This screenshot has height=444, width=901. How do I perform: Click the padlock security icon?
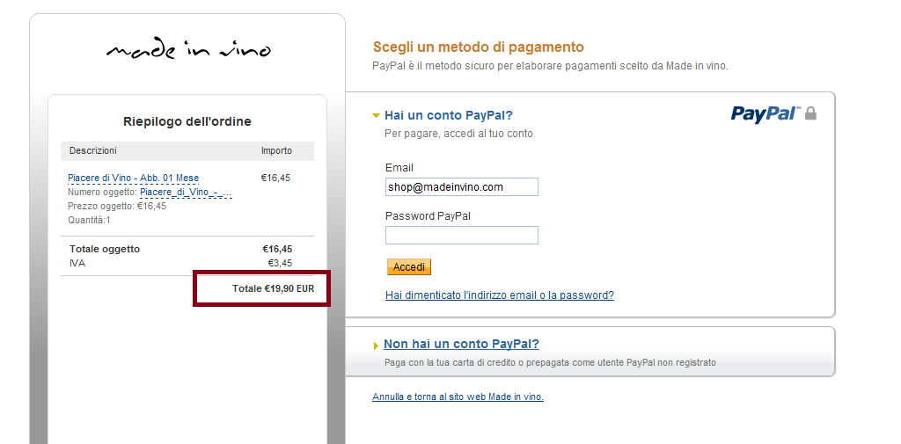click(x=810, y=113)
